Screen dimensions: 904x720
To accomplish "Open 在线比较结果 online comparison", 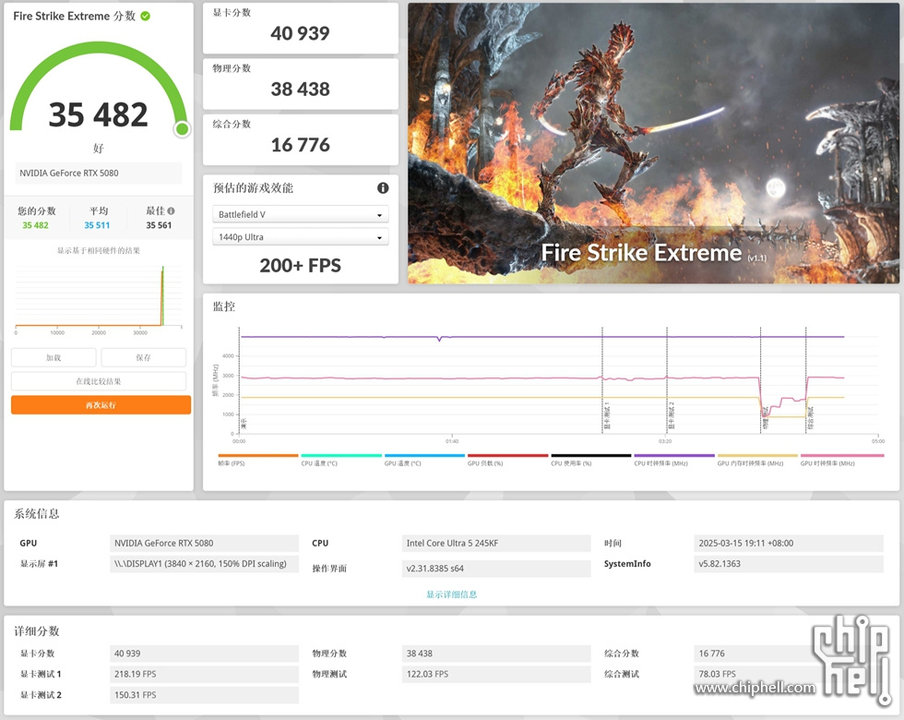I will coord(99,381).
